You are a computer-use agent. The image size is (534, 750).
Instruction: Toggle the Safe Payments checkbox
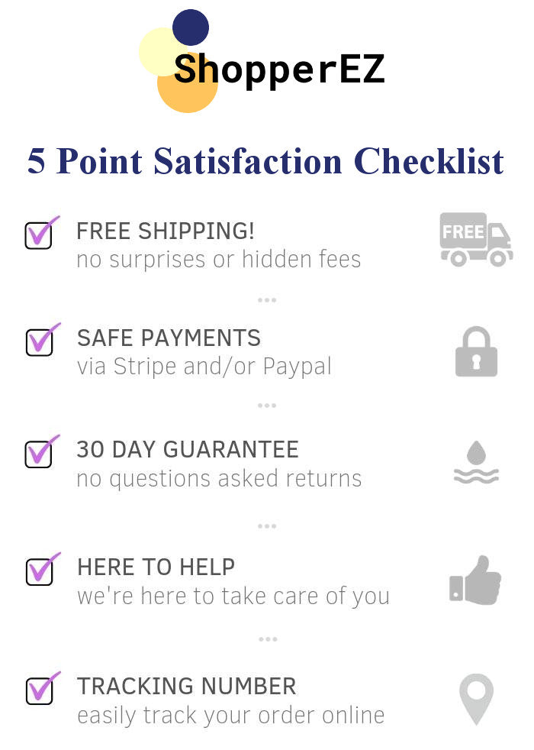(39, 342)
